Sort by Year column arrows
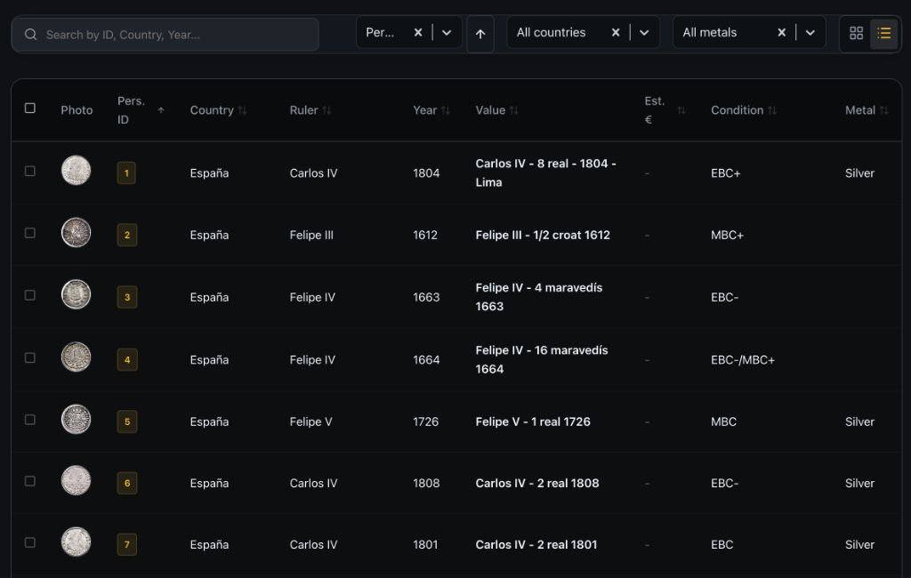The height and width of the screenshot is (578, 911). (445, 110)
